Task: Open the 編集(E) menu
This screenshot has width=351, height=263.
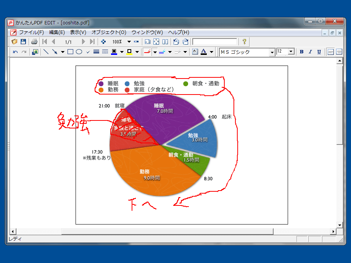Action: [57, 32]
